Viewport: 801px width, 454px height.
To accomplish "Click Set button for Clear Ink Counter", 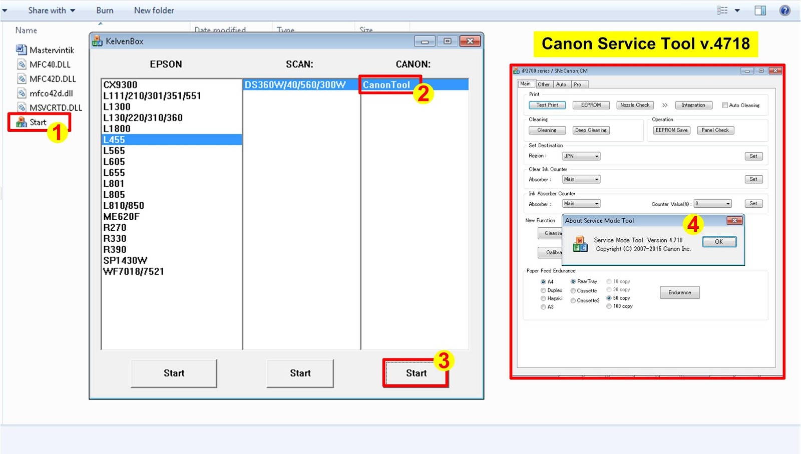I will [x=753, y=179].
